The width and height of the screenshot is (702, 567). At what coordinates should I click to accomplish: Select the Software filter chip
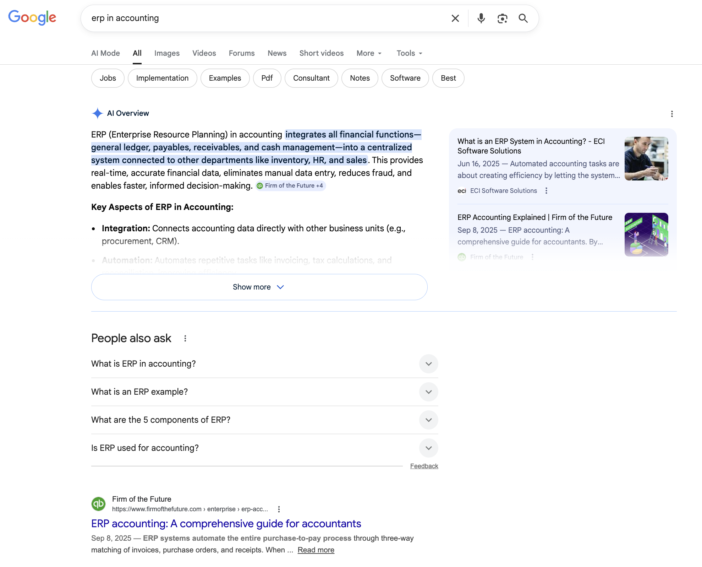[x=405, y=78]
